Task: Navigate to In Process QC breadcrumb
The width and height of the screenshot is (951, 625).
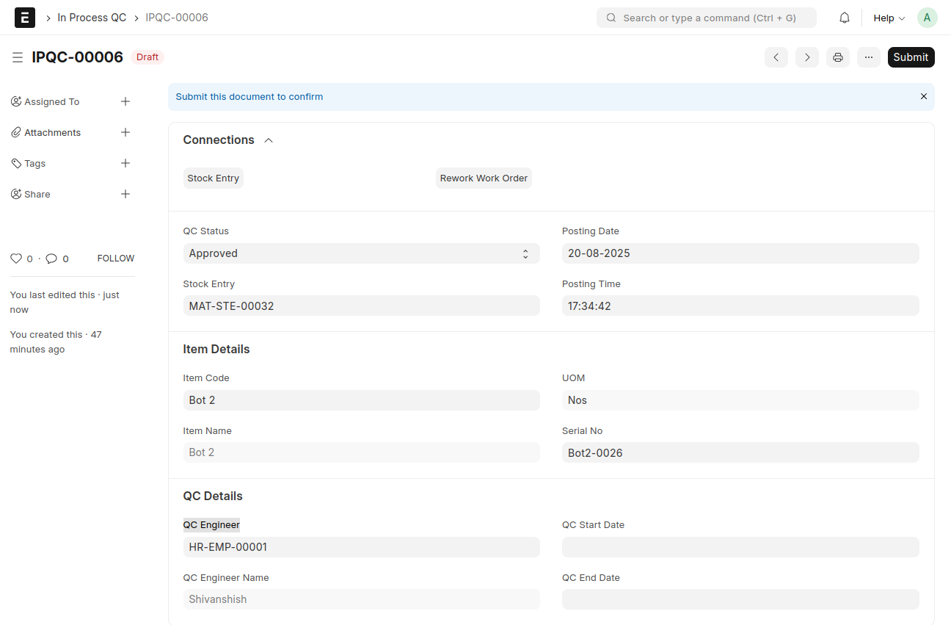Action: [x=92, y=18]
